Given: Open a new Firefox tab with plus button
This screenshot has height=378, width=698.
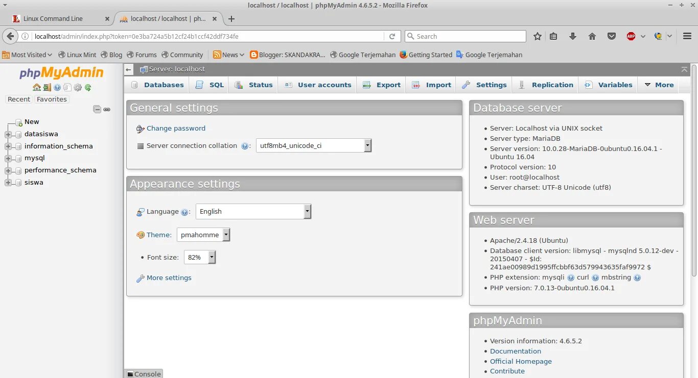Looking at the screenshot, I should [x=231, y=19].
